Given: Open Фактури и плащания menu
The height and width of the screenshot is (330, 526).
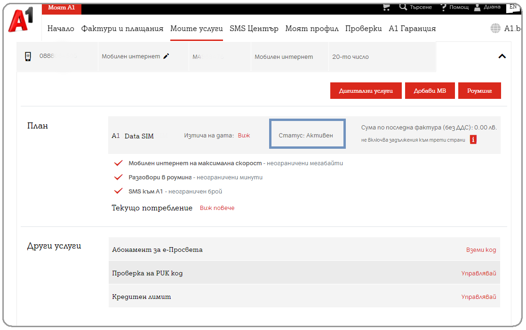Looking at the screenshot, I should pos(122,29).
